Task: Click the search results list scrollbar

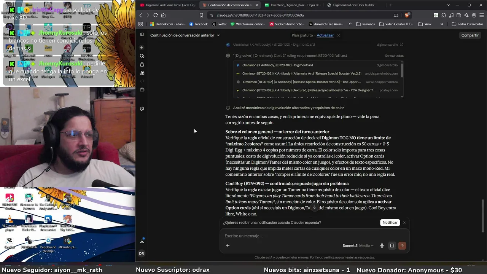Action: [402, 70]
